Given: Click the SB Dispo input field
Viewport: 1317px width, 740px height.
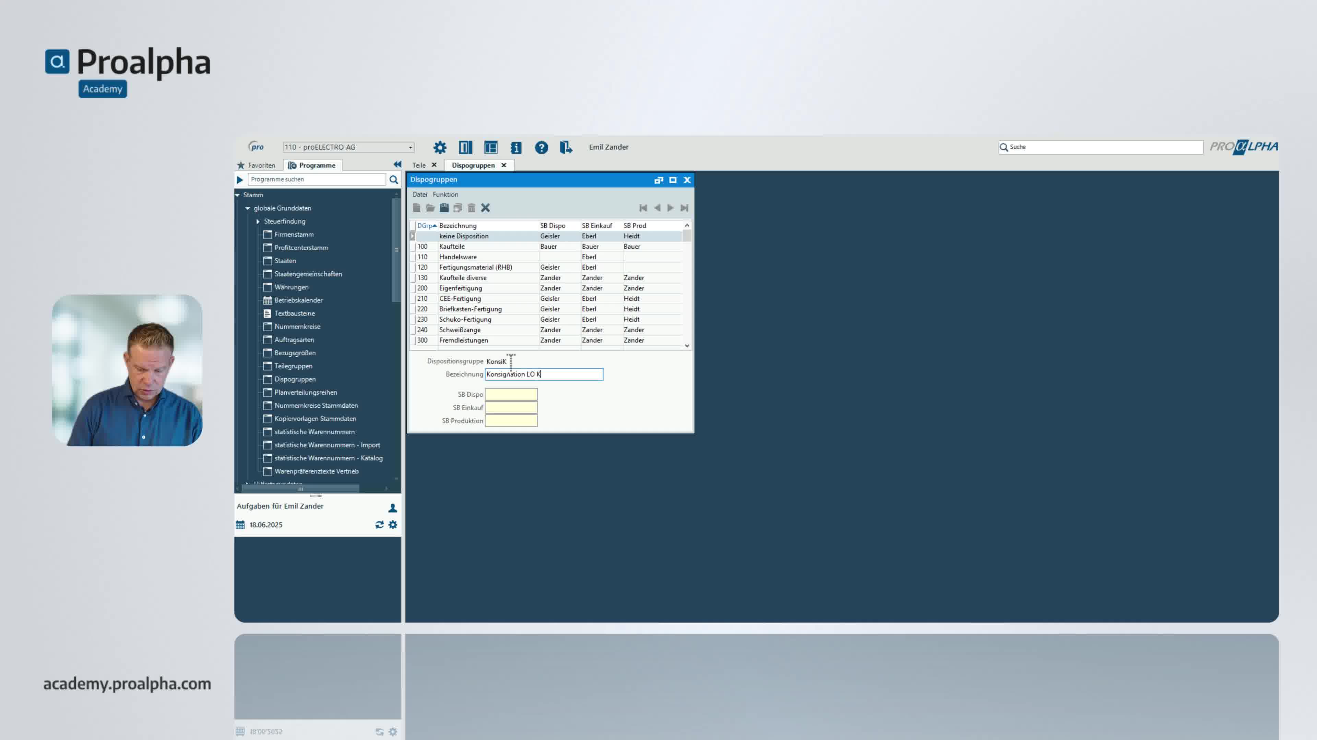Looking at the screenshot, I should point(510,394).
